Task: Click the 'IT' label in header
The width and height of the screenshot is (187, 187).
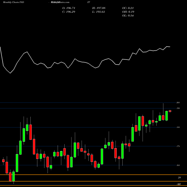Action: (x=89, y=2)
